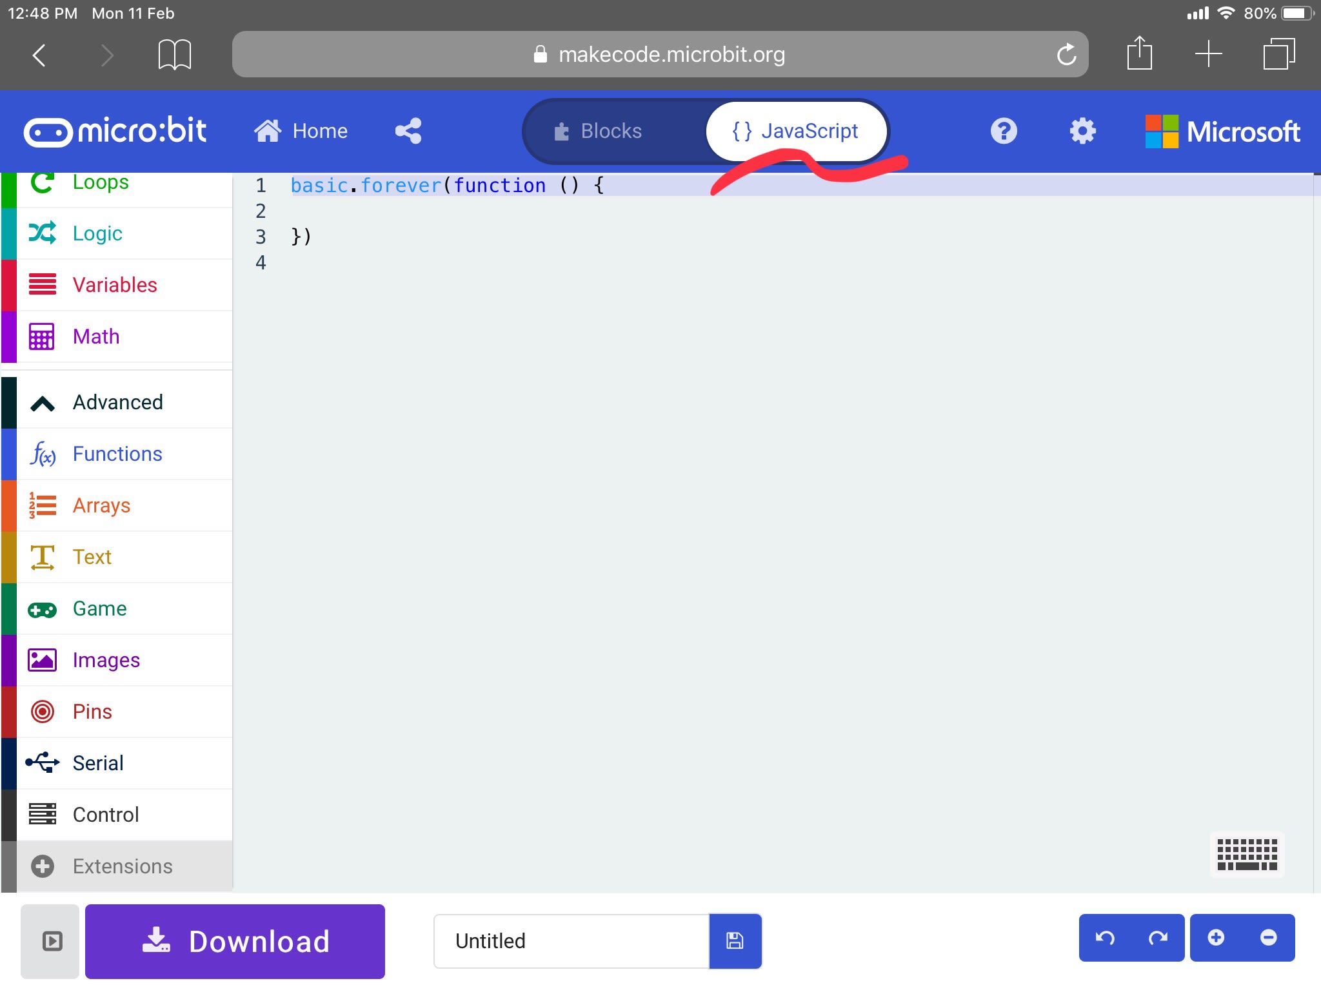Viewport: 1321px width, 990px height.
Task: Collapse the Advanced category section
Action: (x=117, y=403)
